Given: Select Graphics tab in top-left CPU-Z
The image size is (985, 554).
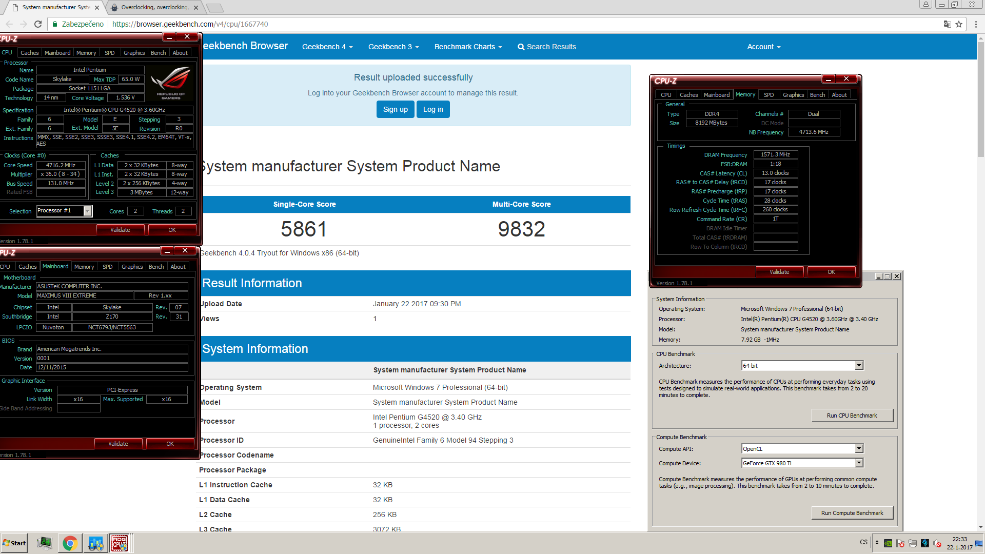Looking at the screenshot, I should 134,53.
